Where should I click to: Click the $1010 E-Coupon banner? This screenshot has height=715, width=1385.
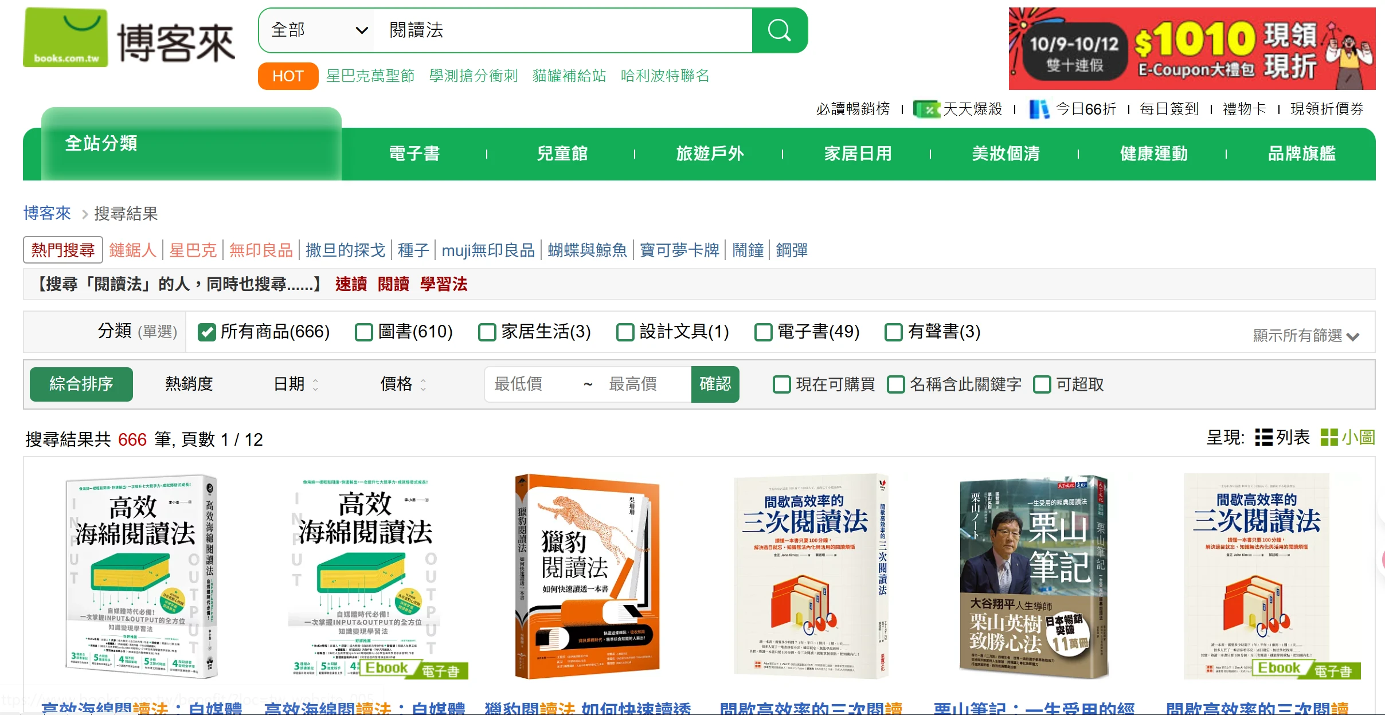point(1192,49)
